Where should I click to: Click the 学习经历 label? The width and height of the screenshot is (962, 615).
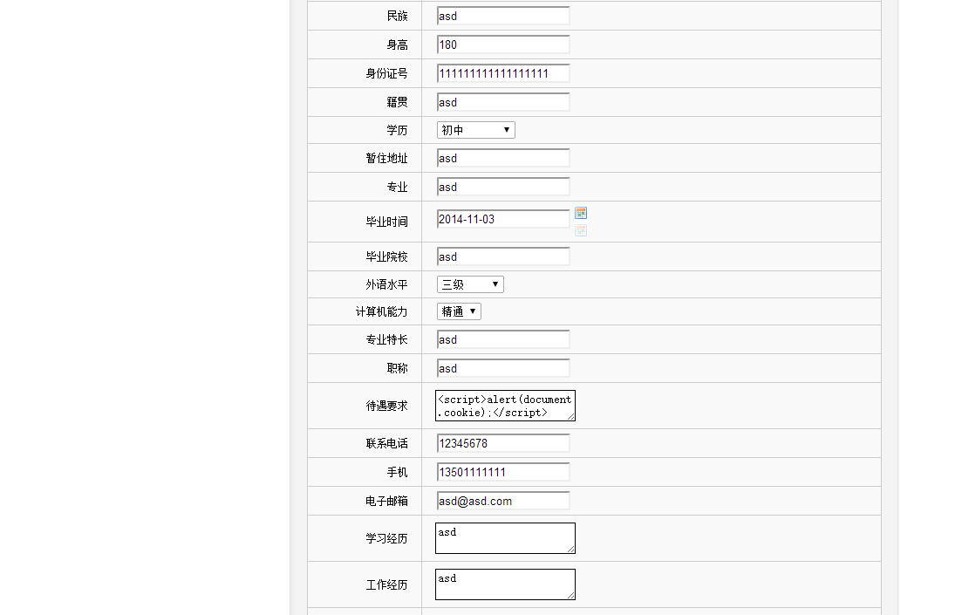386,538
